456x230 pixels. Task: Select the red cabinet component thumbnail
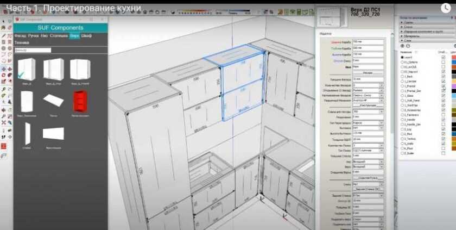pyautogui.click(x=79, y=100)
